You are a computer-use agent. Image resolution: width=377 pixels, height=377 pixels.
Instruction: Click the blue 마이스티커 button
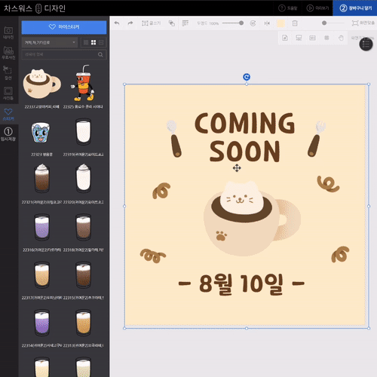[64, 27]
